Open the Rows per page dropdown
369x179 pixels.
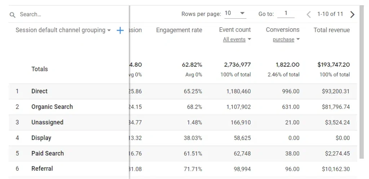[x=235, y=13]
